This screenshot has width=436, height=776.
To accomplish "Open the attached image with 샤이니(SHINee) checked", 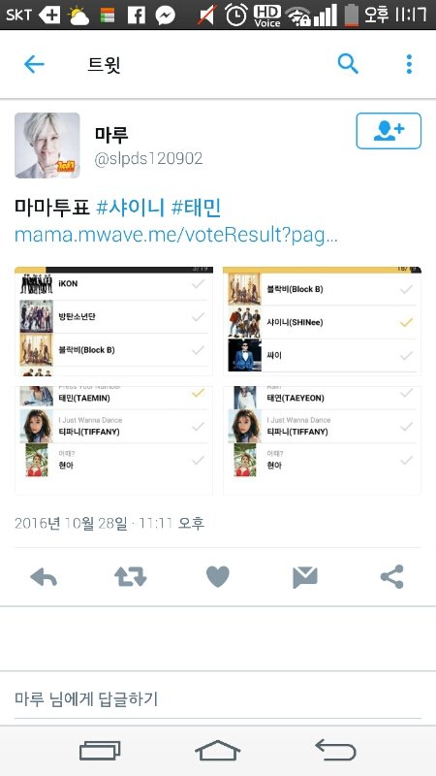I will (x=322, y=322).
